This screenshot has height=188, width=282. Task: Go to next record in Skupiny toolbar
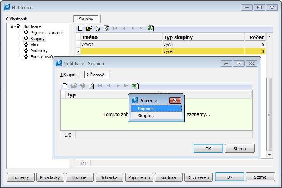[x=133, y=28]
